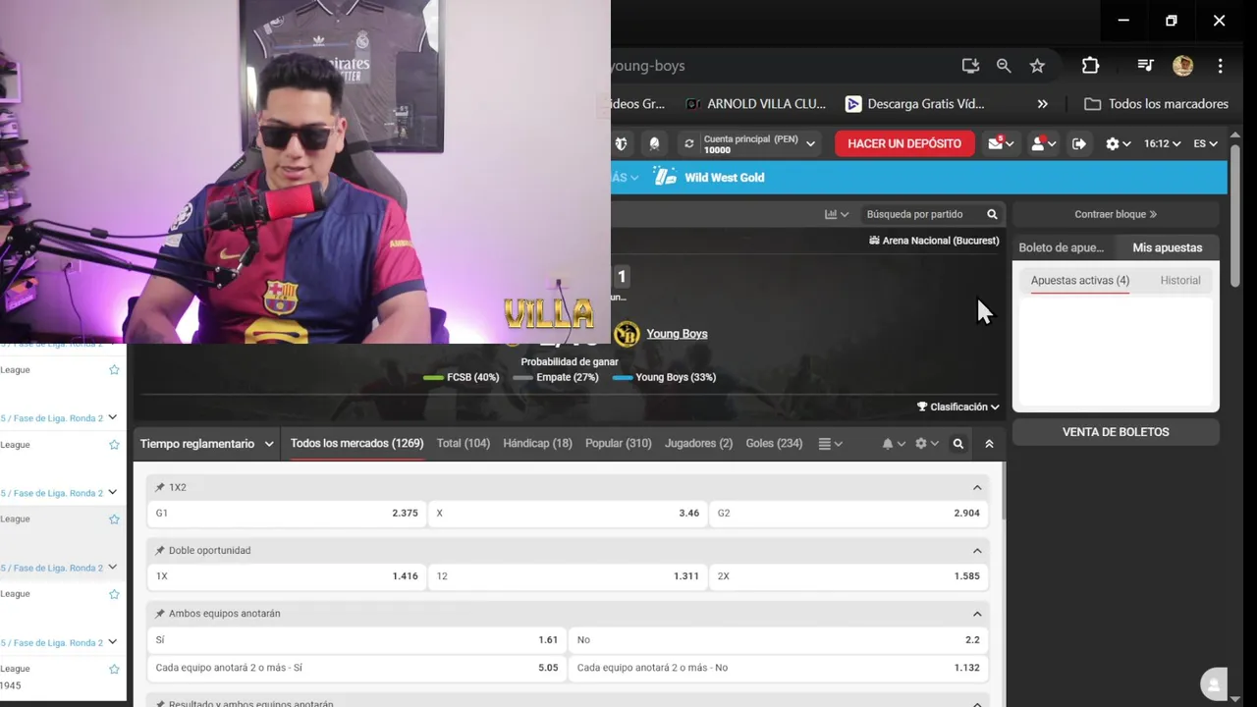Image resolution: width=1257 pixels, height=707 pixels.
Task: Select 2X odds 1.585
Action: pyautogui.click(x=848, y=576)
